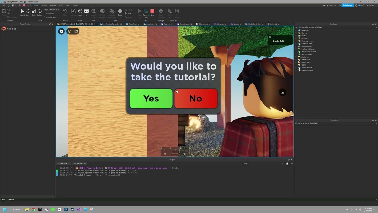378x213 pixels.
Task: Open the NewCaptionController script tab
Action: 111,24
